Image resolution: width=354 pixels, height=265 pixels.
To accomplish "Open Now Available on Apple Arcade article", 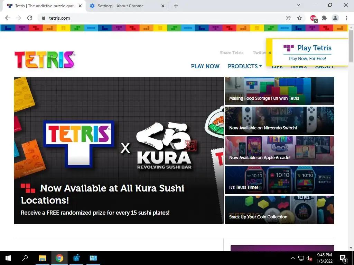I will [x=279, y=150].
